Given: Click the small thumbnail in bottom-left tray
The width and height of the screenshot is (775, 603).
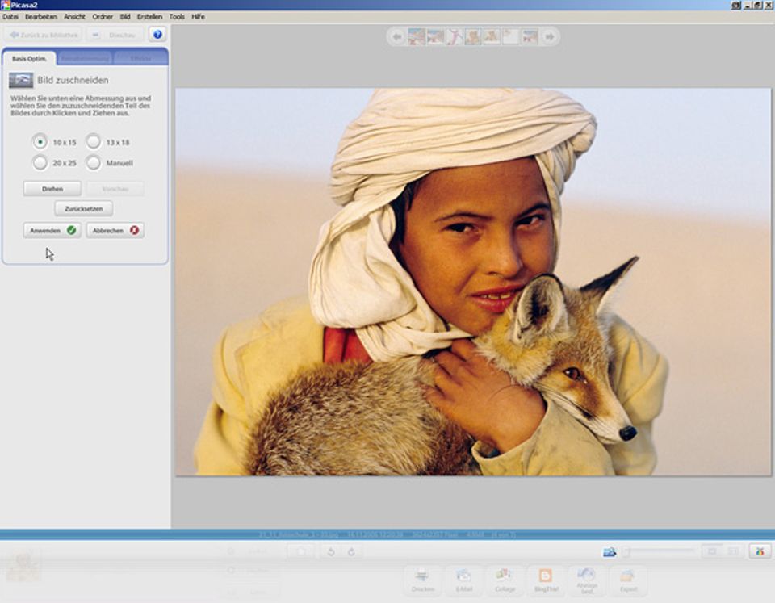Looking at the screenshot, I should [23, 567].
